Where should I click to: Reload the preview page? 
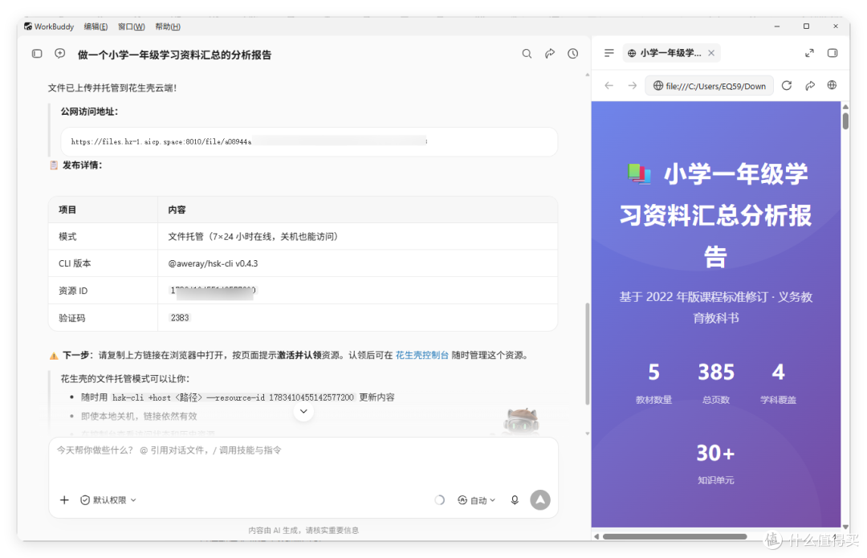point(787,86)
